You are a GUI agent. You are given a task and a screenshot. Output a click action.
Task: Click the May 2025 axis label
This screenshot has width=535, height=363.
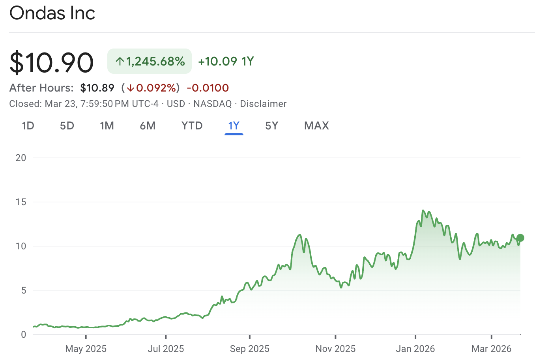click(x=86, y=349)
